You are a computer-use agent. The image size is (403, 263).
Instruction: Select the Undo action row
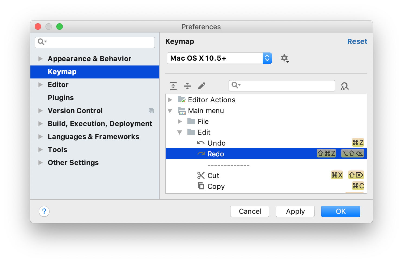pyautogui.click(x=266, y=143)
